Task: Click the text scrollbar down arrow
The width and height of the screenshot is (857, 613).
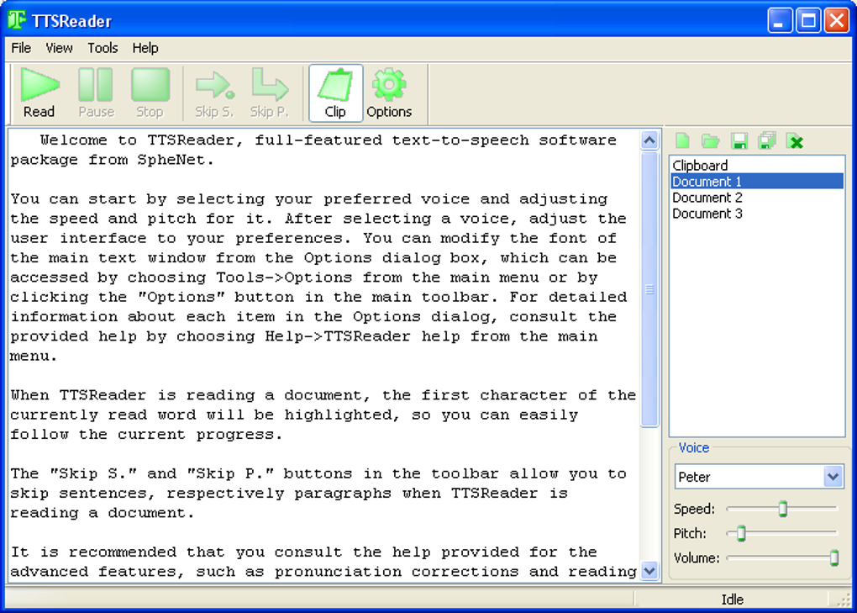Action: 649,572
